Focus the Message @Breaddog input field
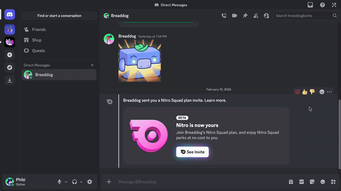This screenshot has width=341, height=191. coord(200,182)
